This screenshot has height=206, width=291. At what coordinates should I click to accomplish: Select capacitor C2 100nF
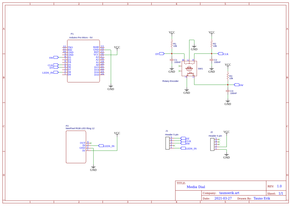(x=211, y=60)
